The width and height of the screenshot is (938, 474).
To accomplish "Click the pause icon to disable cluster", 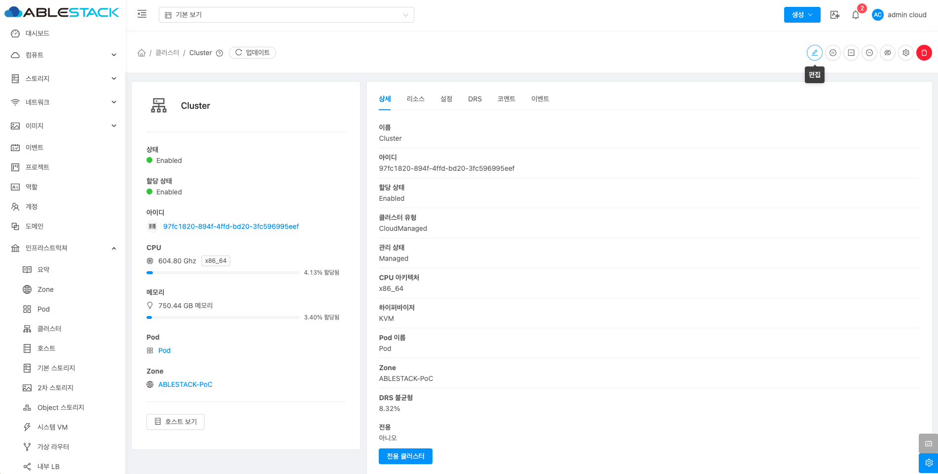I will [832, 53].
